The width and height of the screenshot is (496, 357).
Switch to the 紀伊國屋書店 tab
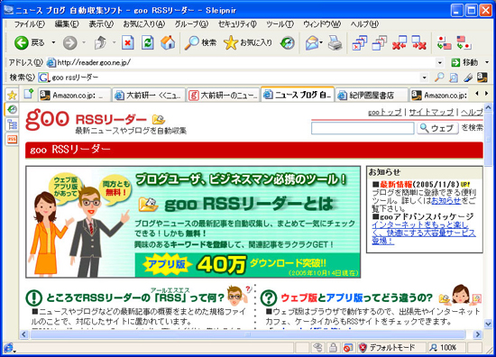click(372, 95)
